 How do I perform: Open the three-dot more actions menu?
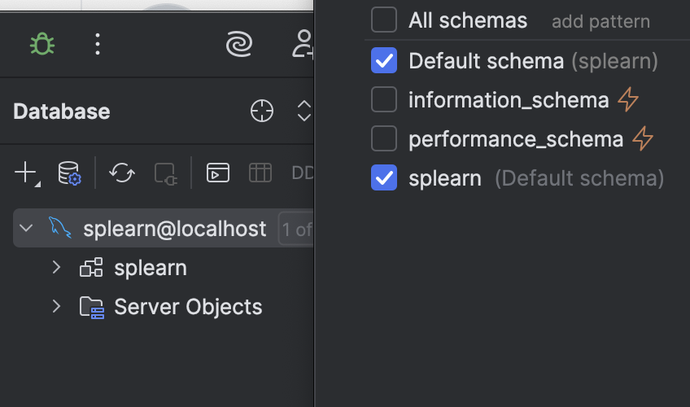[x=98, y=44]
